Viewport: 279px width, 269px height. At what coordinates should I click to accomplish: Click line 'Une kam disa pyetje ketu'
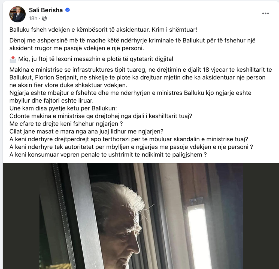tap(63, 108)
